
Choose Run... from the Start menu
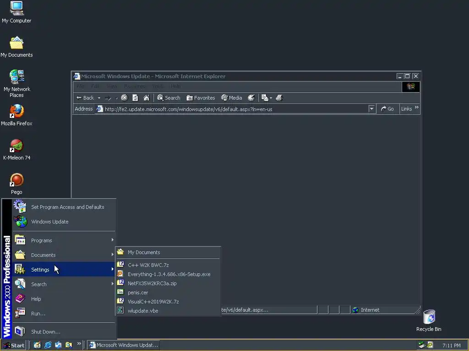(64, 314)
